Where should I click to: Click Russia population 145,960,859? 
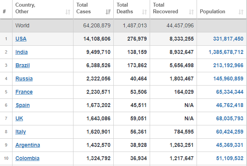point(228,79)
